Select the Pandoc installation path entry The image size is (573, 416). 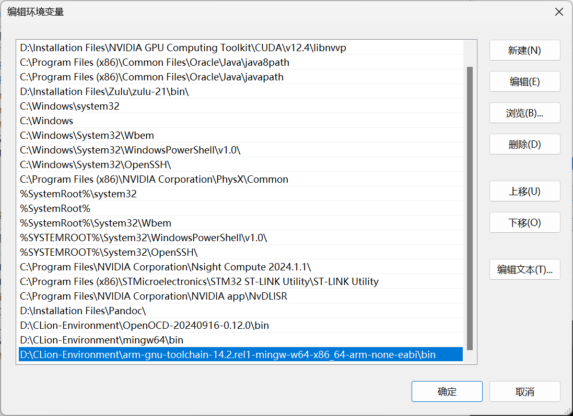(241, 311)
